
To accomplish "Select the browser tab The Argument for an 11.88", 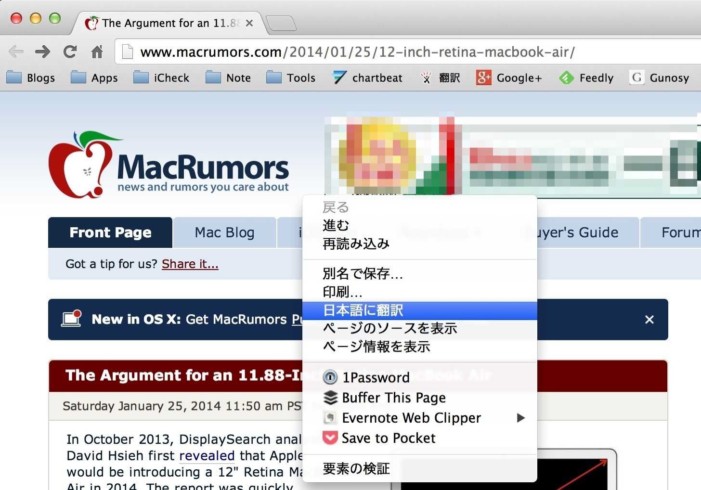I will [169, 23].
